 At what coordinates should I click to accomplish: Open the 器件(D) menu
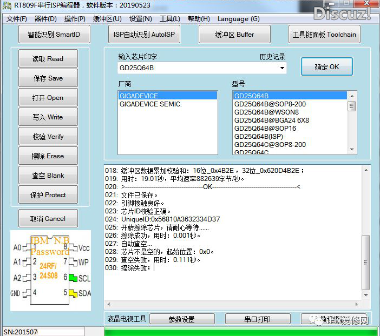(x=45, y=19)
